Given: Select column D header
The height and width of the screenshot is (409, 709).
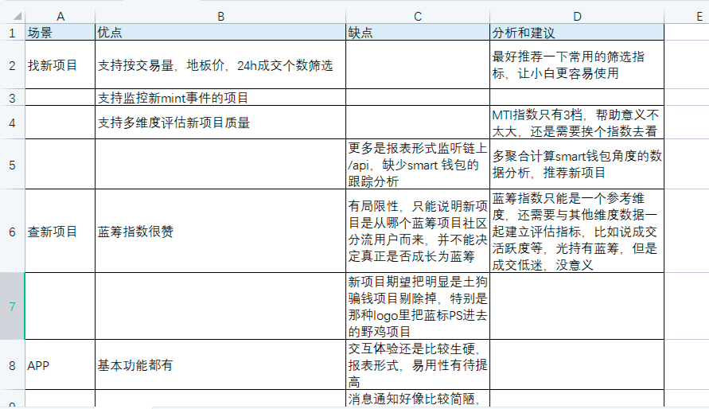Looking at the screenshot, I should 576,15.
